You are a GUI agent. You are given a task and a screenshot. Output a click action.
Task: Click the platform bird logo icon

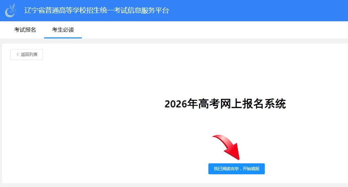tap(11, 10)
